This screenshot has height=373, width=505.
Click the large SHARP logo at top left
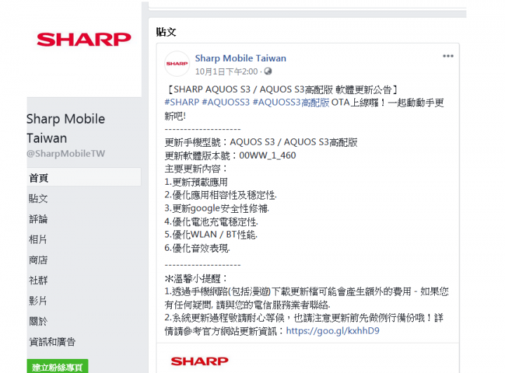[x=84, y=39]
